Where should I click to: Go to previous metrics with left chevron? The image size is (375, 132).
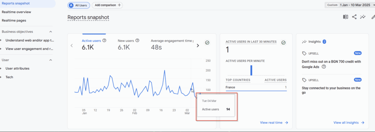tap(72, 46)
